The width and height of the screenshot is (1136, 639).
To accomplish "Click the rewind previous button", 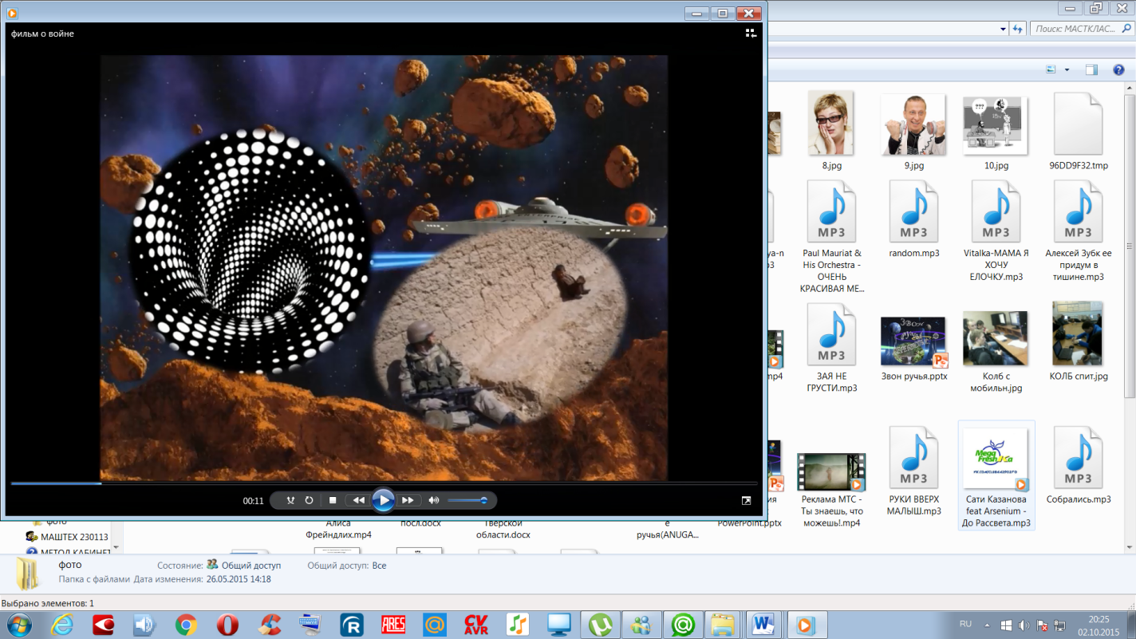I will [358, 500].
